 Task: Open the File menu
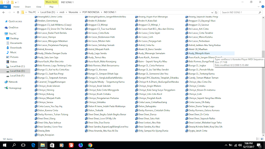pos(5,7)
